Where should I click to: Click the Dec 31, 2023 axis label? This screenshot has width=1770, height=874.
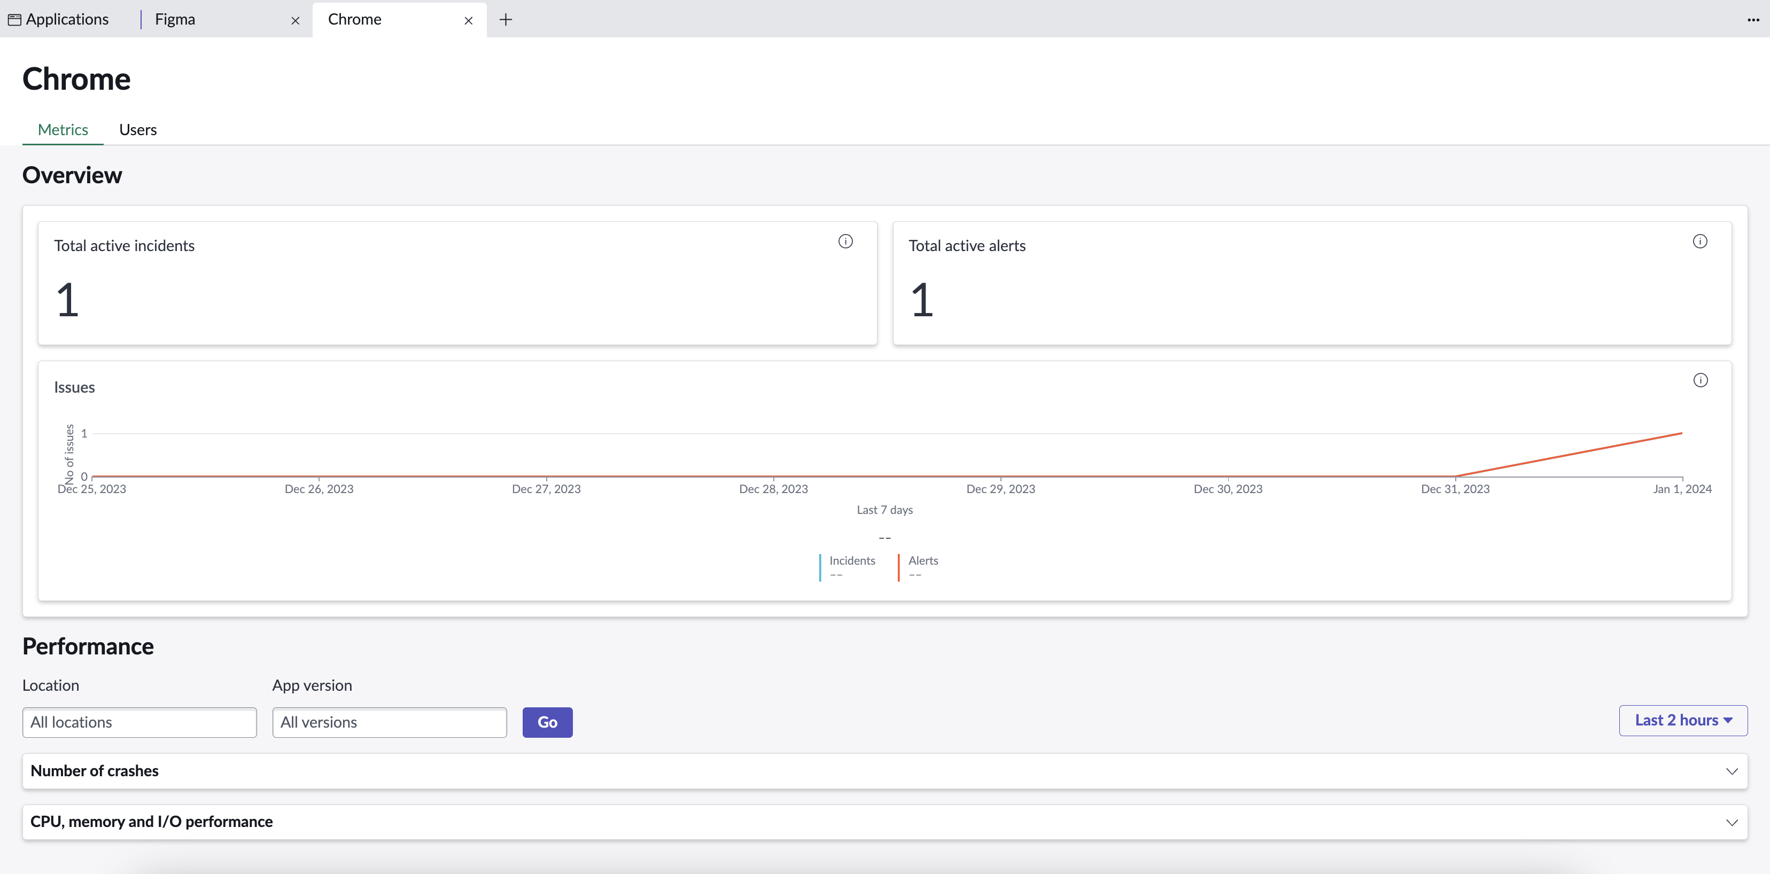[x=1455, y=489]
